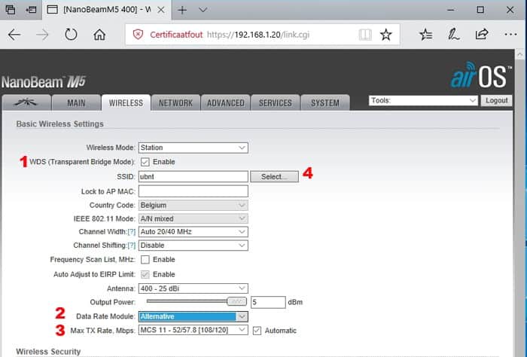527x357 pixels.
Task: Click the browser address bar URL
Action: coord(258,35)
